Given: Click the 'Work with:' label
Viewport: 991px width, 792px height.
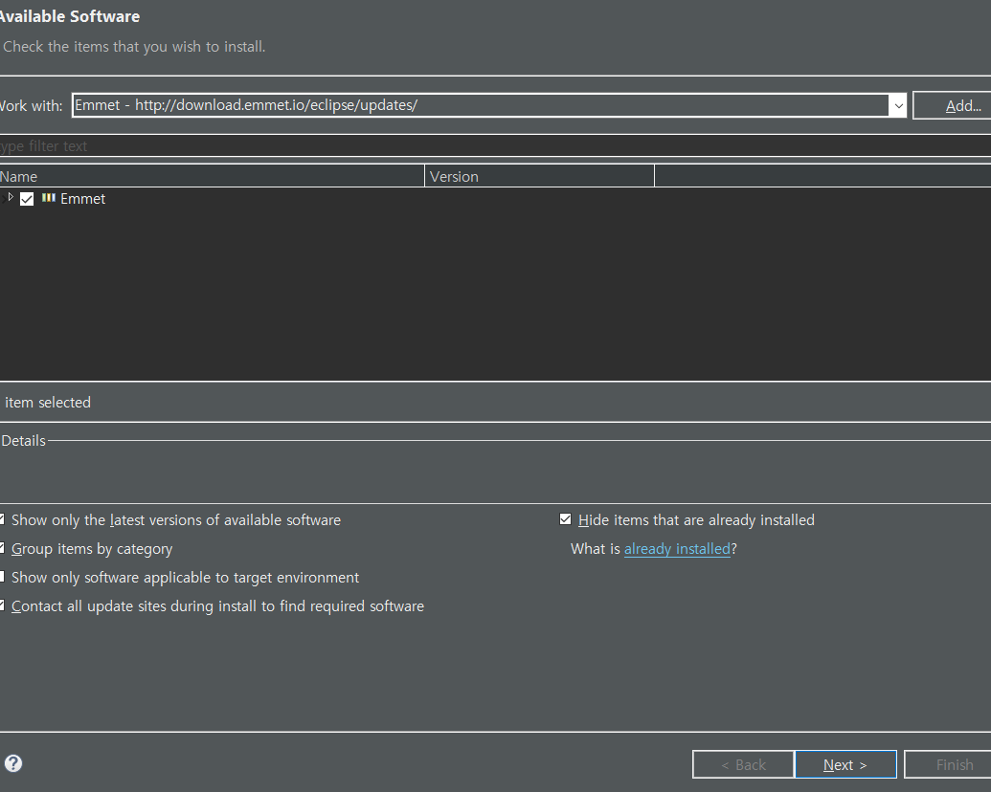Looking at the screenshot, I should [x=31, y=105].
